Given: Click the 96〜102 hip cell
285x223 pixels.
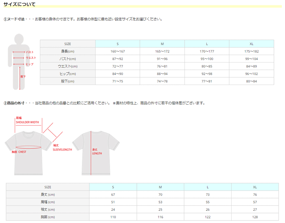Looking at the screenshot, I should pos(251,74).
